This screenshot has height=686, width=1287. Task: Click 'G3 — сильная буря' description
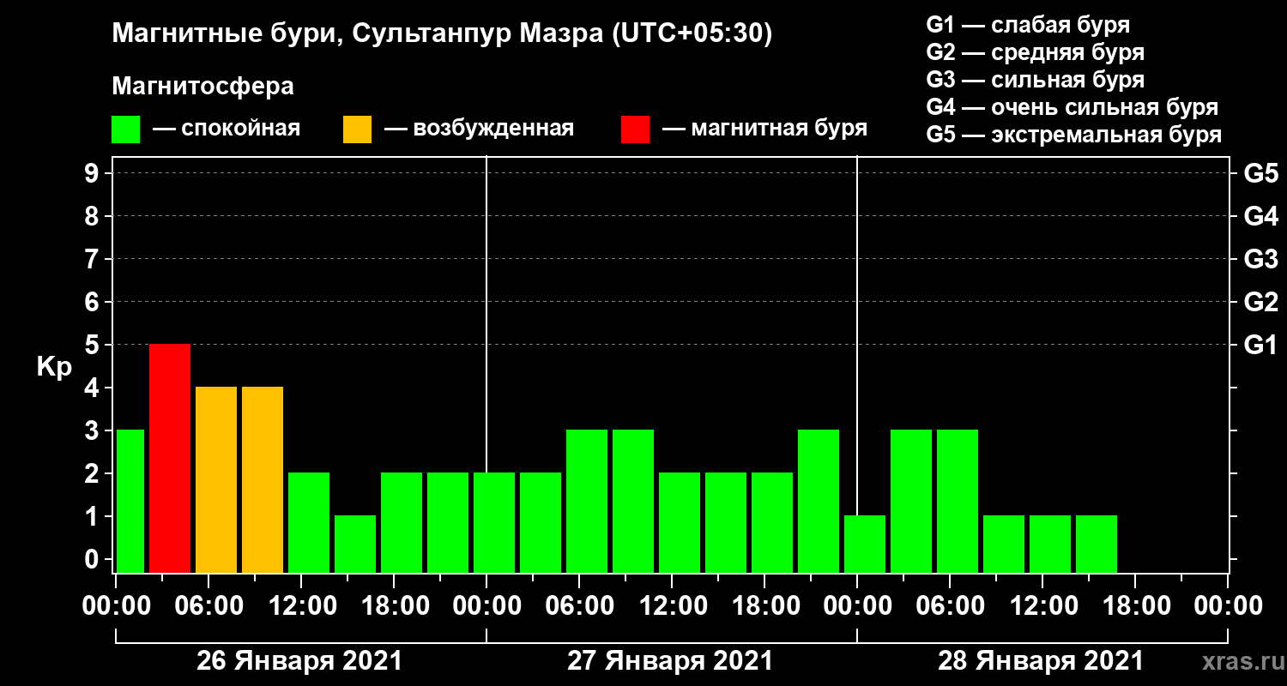tap(1035, 80)
